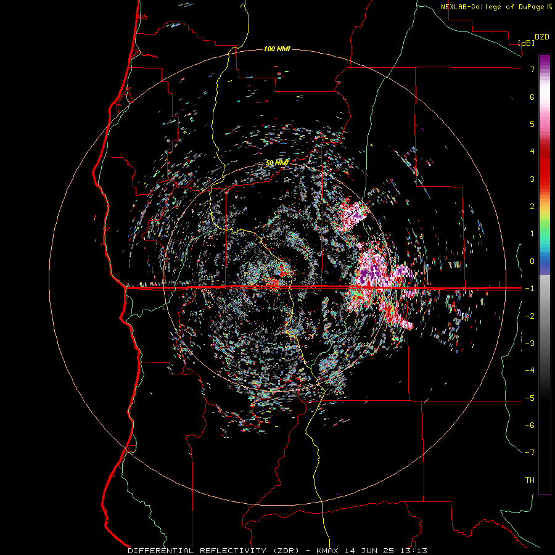
Task: Click the KMAX 14 JUN 25 13:13 timestamp
Action: 372,551
